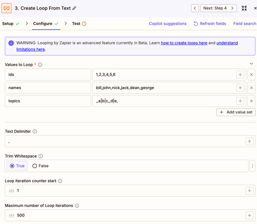257x224 pixels.
Task: Insert data into names field with plus
Action: [240, 88]
